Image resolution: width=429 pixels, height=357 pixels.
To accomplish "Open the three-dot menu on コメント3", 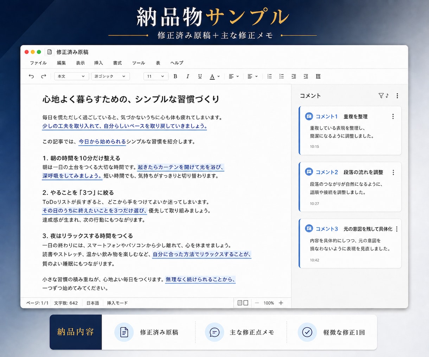I will coord(397,229).
